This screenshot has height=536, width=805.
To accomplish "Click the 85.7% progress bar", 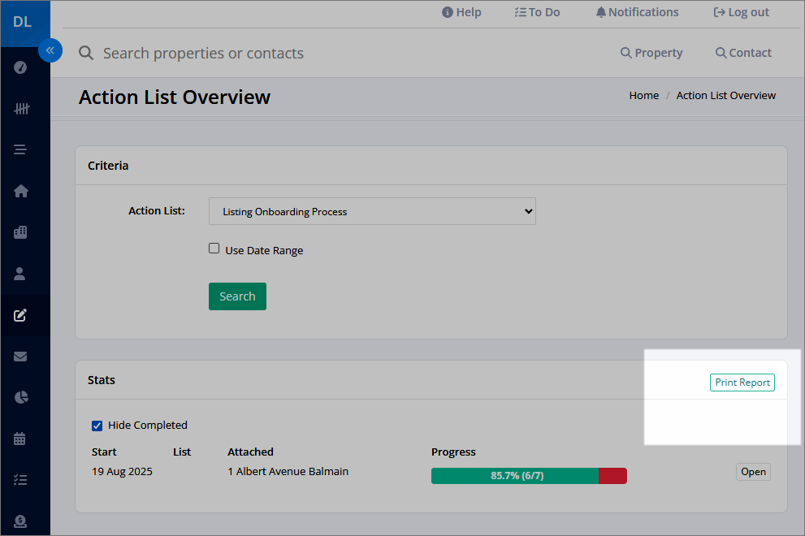I will (x=529, y=476).
